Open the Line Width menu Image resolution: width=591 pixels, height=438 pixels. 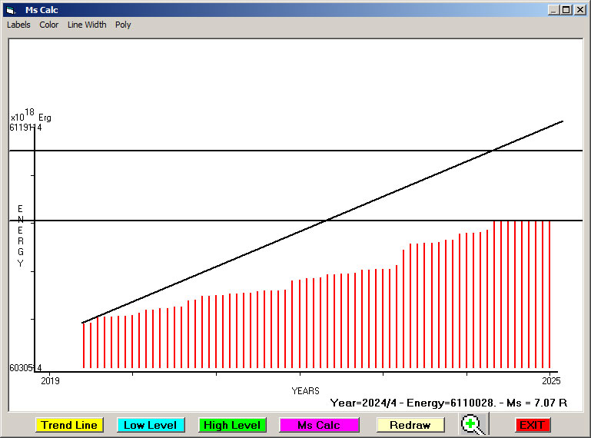click(87, 25)
